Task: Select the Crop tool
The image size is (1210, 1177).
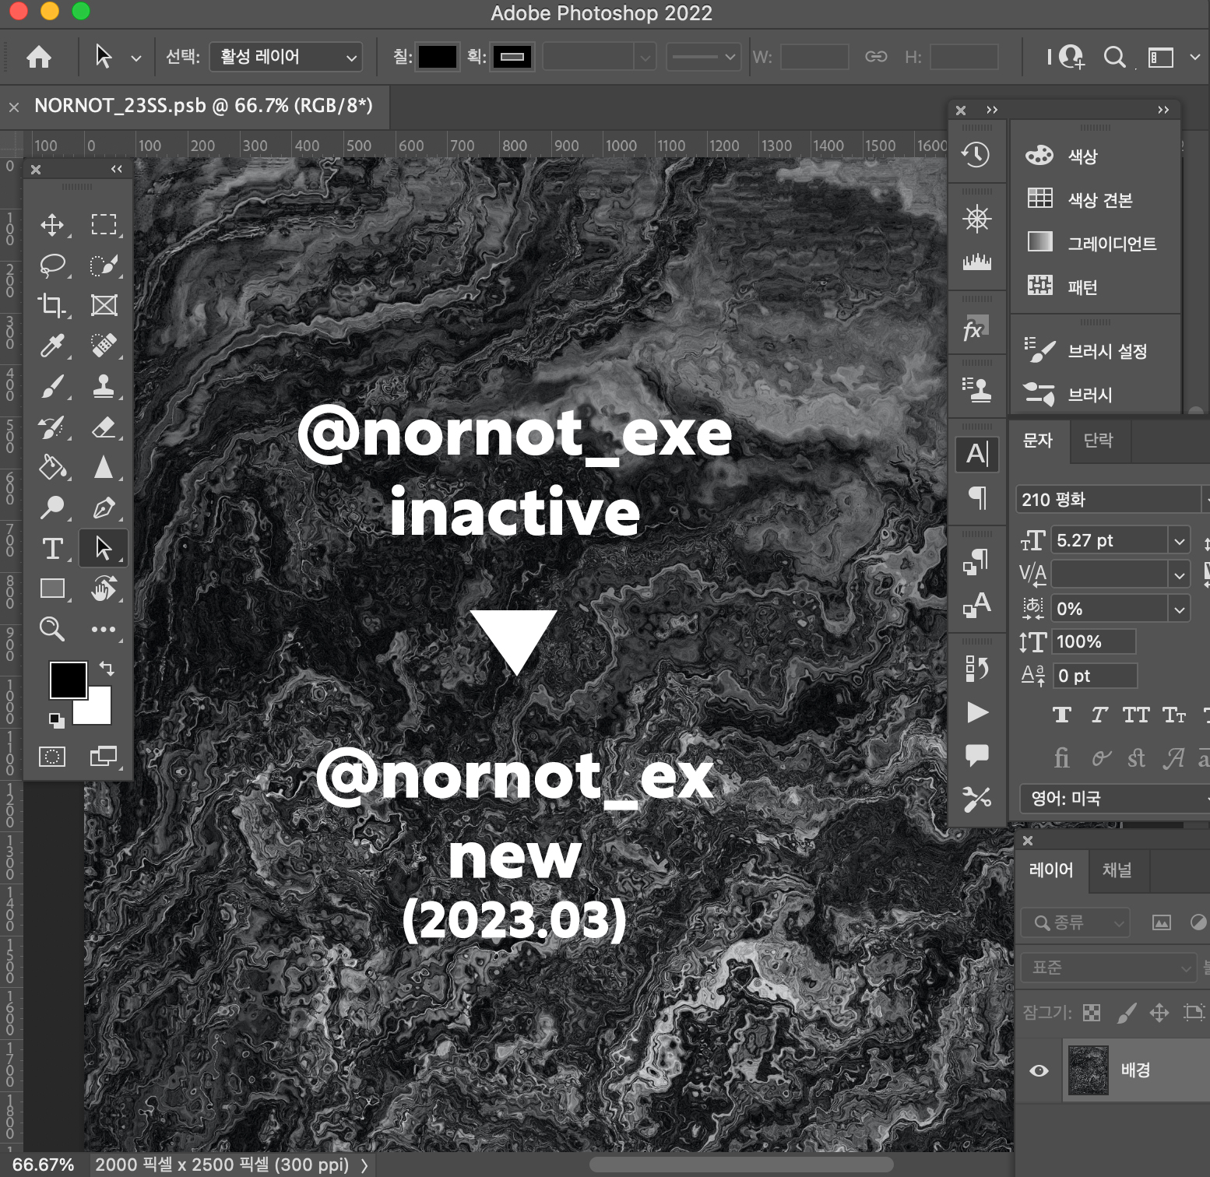Action: tap(52, 305)
